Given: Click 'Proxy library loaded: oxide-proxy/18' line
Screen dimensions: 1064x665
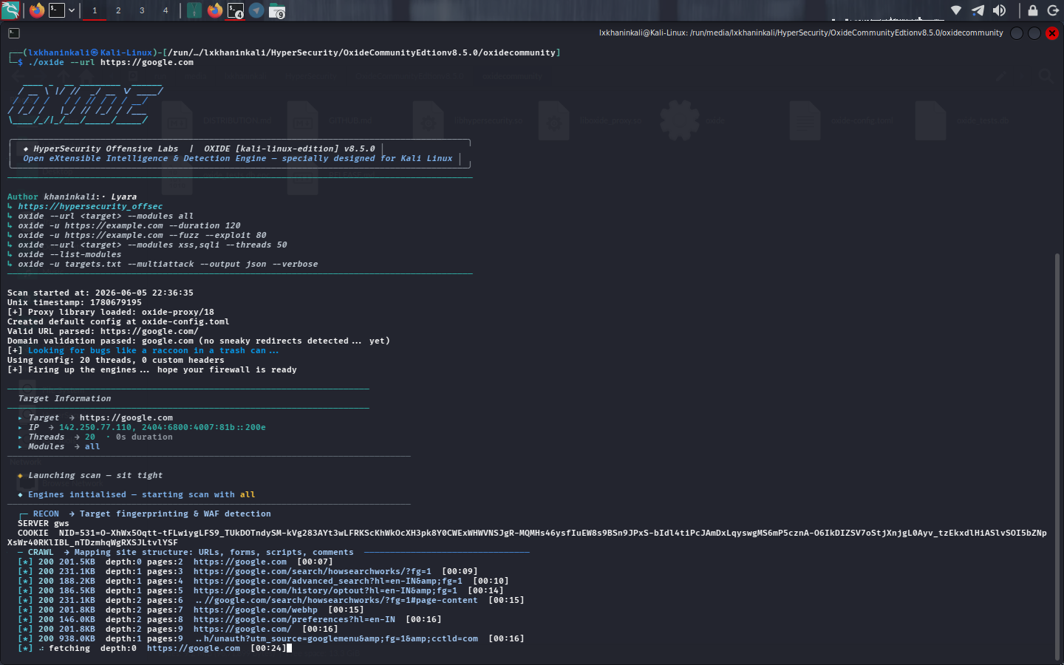Looking at the screenshot, I should point(111,313).
